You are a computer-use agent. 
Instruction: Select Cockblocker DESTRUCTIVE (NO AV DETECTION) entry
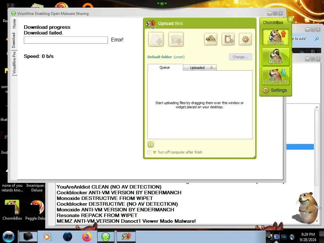pyautogui.click(x=117, y=204)
